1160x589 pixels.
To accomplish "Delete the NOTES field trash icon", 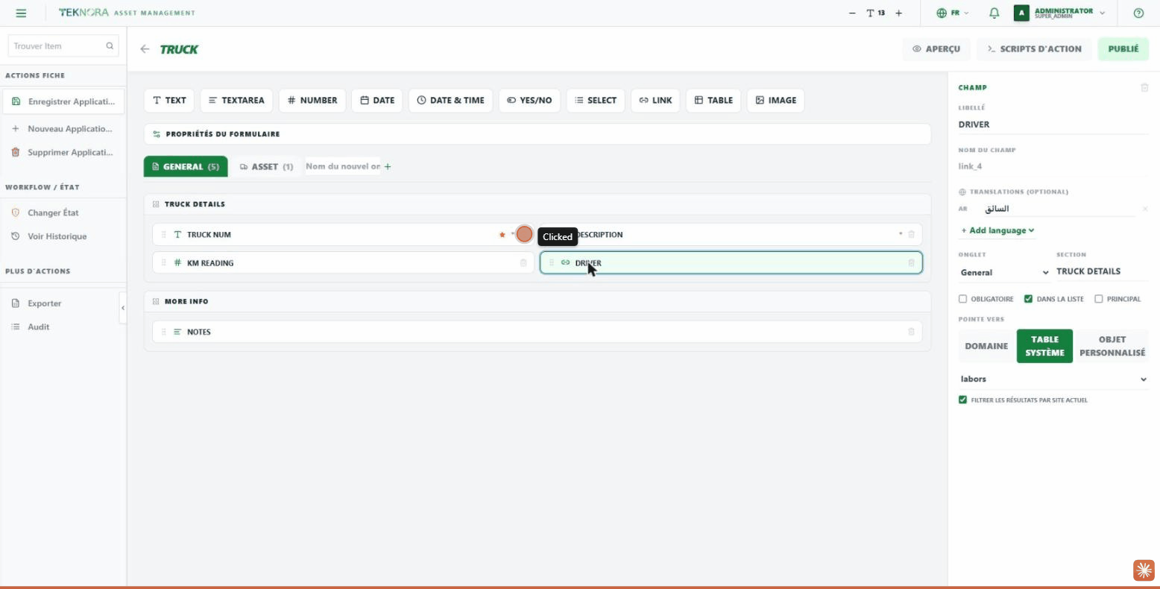I will point(911,332).
